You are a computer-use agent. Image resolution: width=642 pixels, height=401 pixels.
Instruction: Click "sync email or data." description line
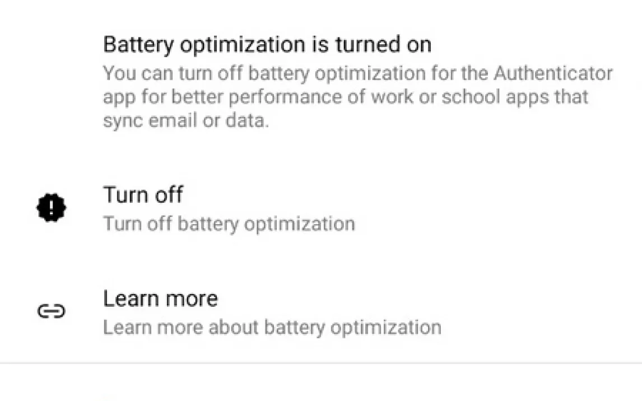(x=185, y=122)
